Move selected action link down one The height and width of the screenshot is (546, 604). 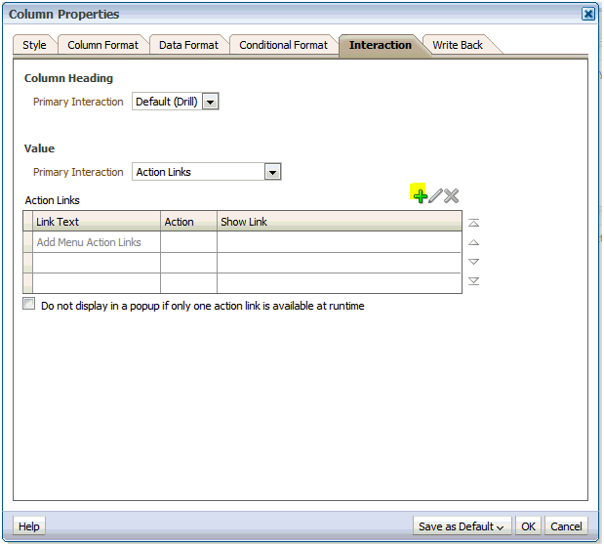click(473, 262)
